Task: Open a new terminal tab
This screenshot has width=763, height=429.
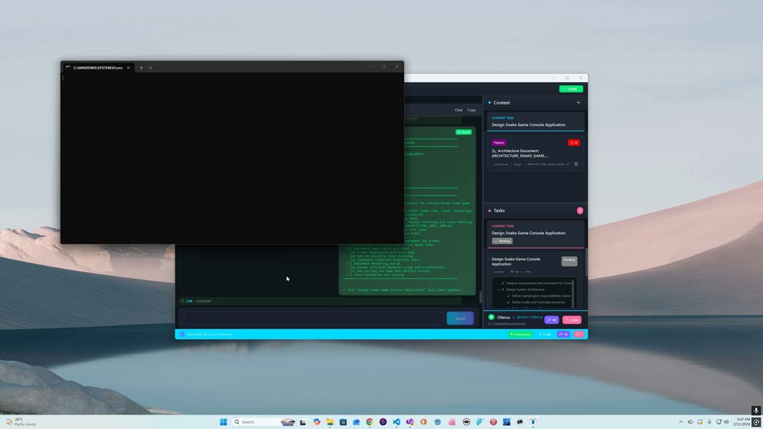Action: (141, 67)
